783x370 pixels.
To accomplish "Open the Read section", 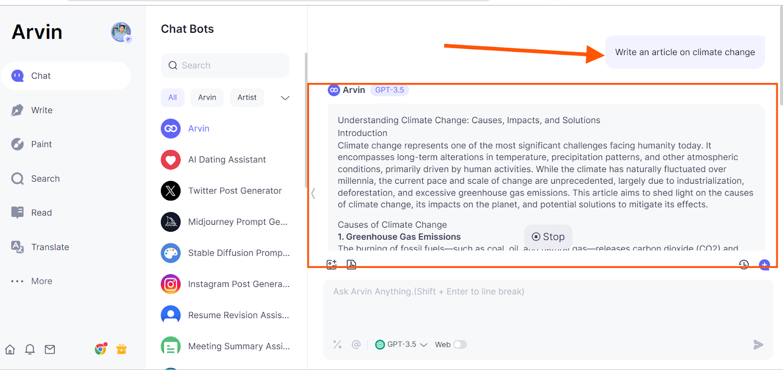I will [31, 213].
